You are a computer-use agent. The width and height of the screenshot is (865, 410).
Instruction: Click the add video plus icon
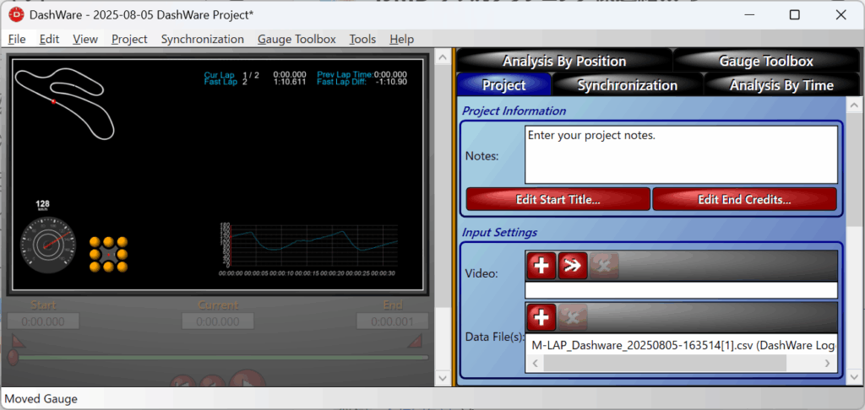[541, 267]
